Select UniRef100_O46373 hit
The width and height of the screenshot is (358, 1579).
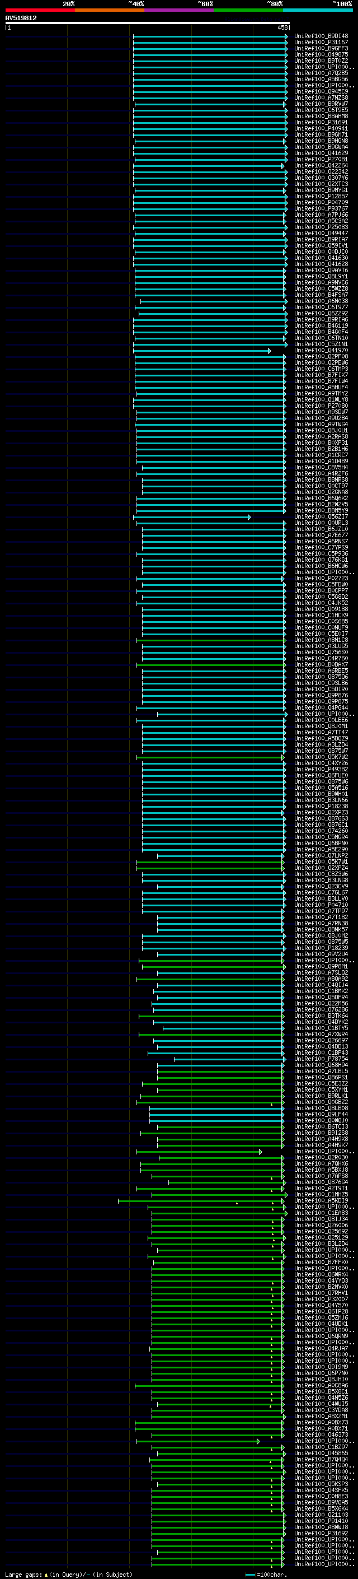(321, 1435)
